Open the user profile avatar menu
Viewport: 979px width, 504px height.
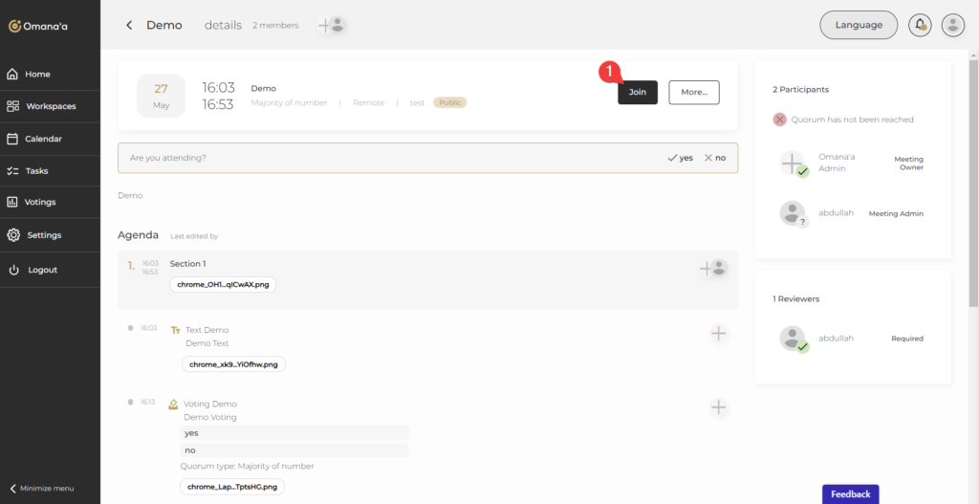(x=952, y=26)
